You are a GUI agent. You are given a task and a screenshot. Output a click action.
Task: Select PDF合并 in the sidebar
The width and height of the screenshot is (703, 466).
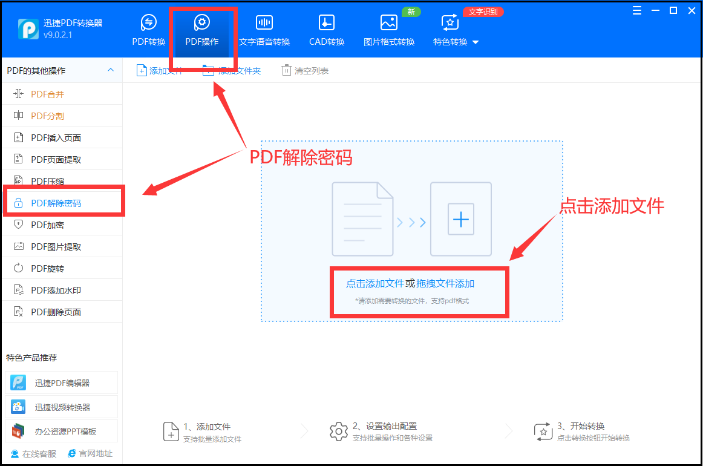(x=62, y=94)
